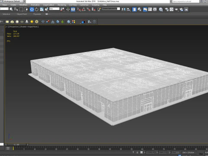This screenshot has height=156, width=208.
Task: Open the Civil View menu
Action: (x=73, y=5)
